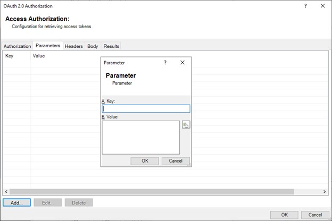Click the Add... button

[16, 202]
